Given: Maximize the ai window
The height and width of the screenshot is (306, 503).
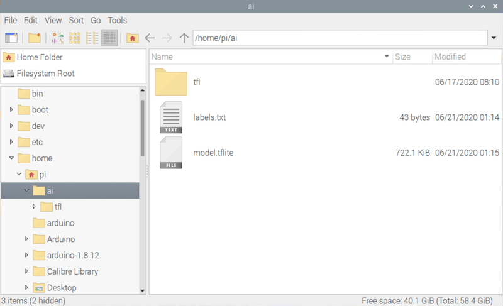Looking at the screenshot, I should pos(483,6).
